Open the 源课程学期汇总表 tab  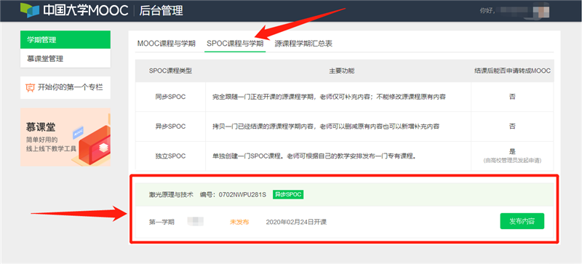click(303, 44)
